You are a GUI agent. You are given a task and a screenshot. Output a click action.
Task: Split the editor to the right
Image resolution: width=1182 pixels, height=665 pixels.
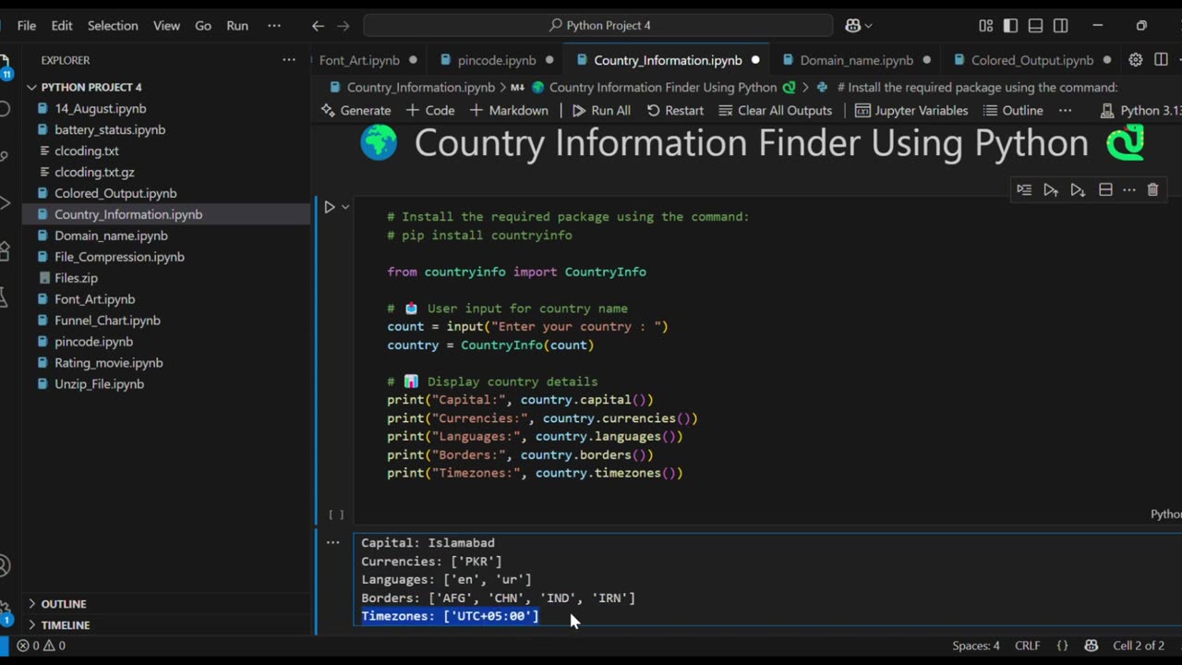pos(1161,60)
